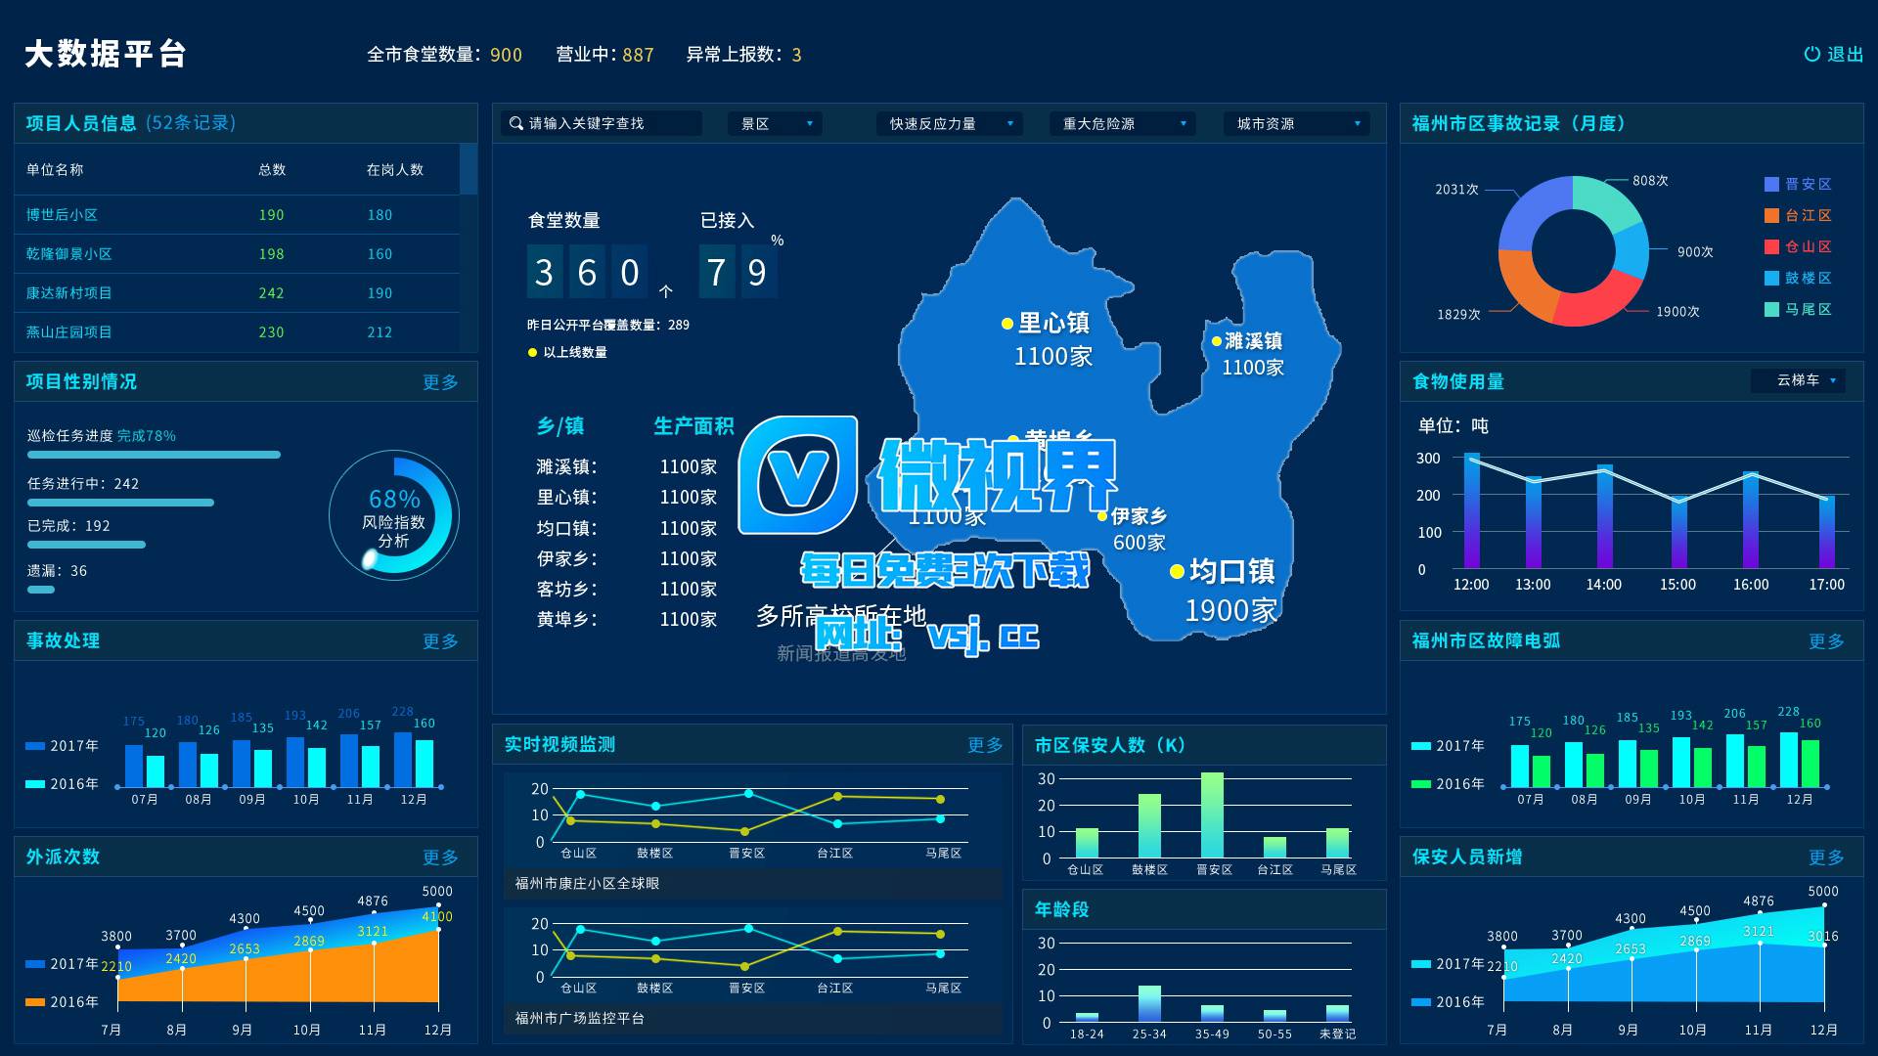
Task: Toggle the 仓山区 legend entry
Action: pyautogui.click(x=1798, y=246)
